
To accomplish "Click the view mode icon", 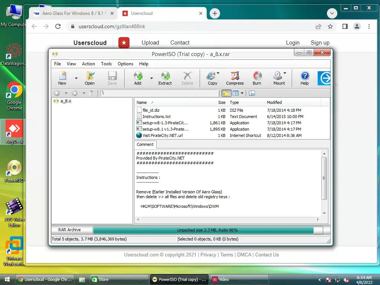I will coord(236,93).
